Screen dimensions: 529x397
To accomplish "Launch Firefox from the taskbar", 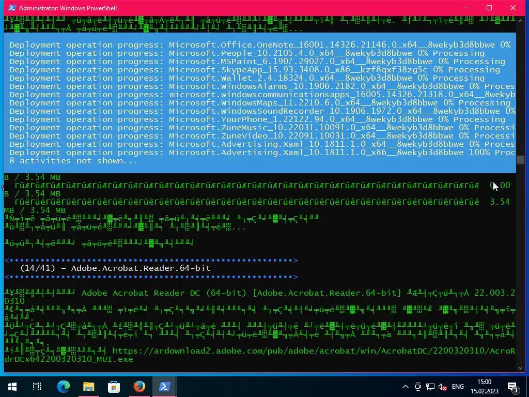I will click(139, 387).
